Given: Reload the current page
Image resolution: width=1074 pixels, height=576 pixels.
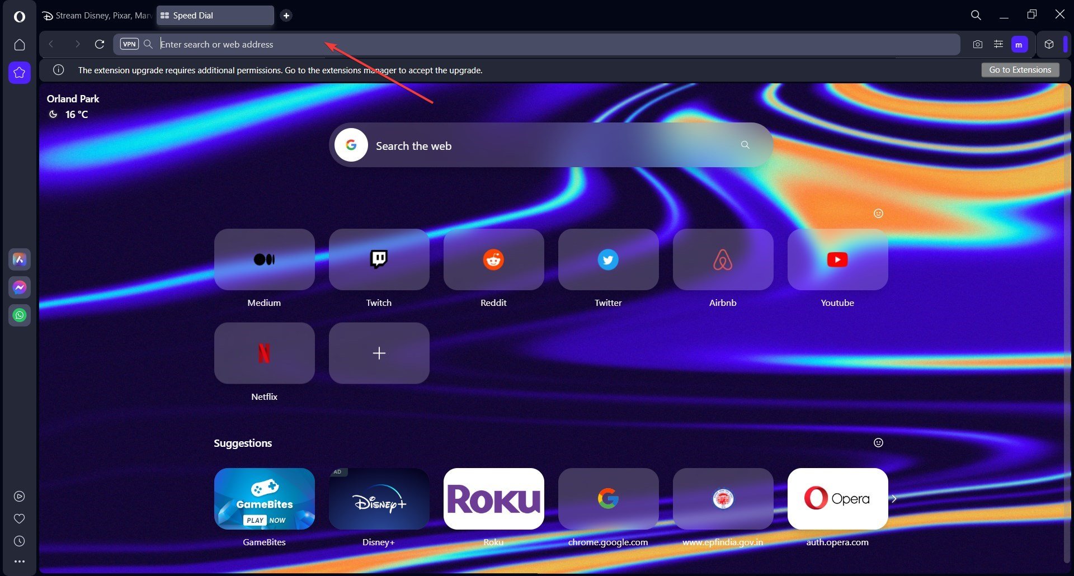Looking at the screenshot, I should click(100, 44).
